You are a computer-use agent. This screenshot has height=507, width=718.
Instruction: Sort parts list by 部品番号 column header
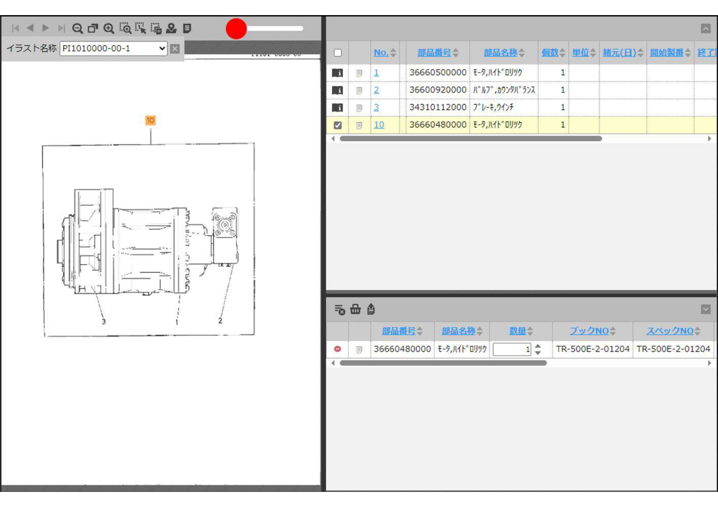point(434,53)
